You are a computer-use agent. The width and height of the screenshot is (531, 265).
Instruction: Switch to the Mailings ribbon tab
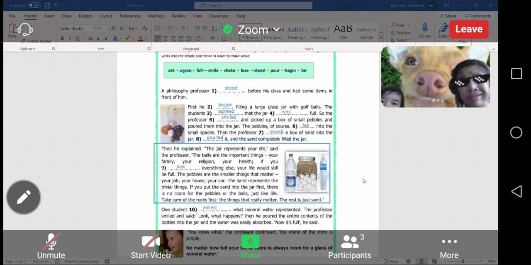[x=156, y=16]
